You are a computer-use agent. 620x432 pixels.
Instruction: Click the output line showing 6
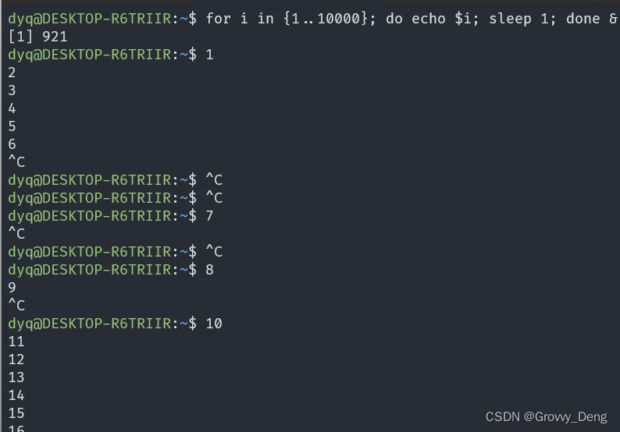(12, 144)
